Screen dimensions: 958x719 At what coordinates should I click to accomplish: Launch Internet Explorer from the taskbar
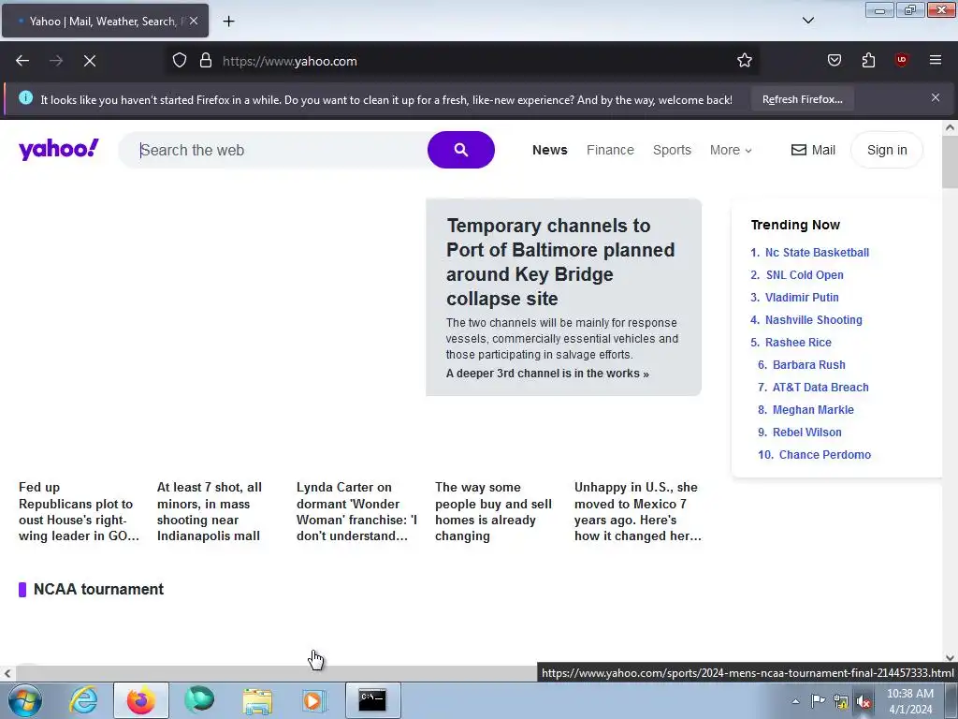83,700
